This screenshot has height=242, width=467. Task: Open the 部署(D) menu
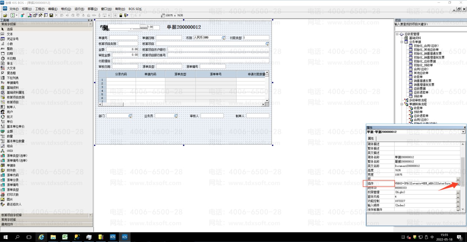(93, 9)
